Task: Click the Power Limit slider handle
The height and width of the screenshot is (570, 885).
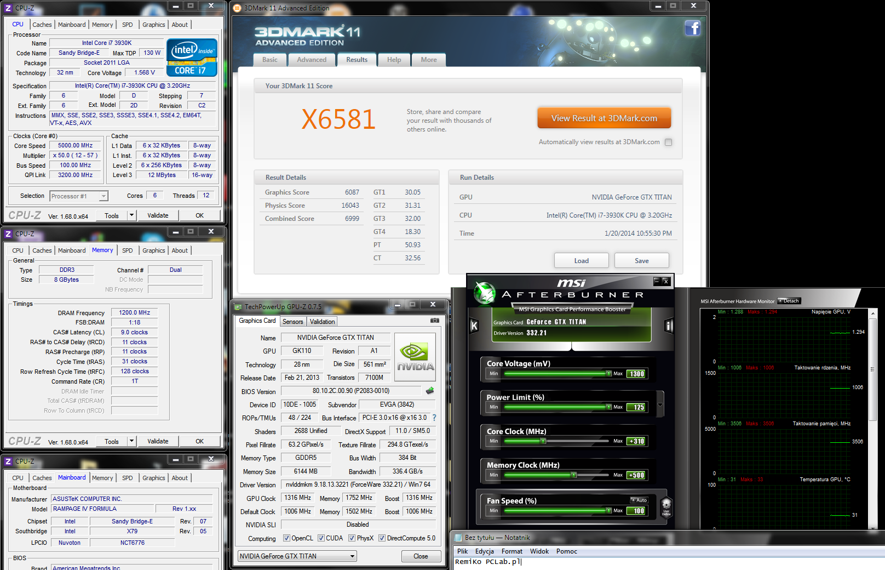Action: coord(608,407)
